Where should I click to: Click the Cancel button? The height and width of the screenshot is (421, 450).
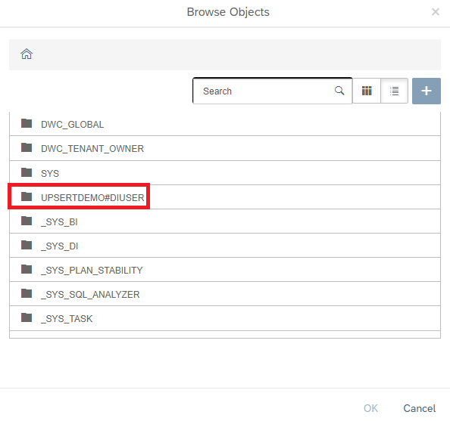coord(419,408)
